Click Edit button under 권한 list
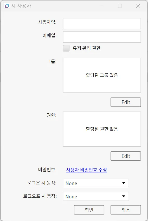148x221 pixels. click(126, 156)
